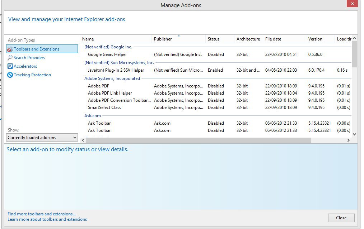Click the horizontal scrollbar right arrow
The height and width of the screenshot is (229, 364).
349,140
